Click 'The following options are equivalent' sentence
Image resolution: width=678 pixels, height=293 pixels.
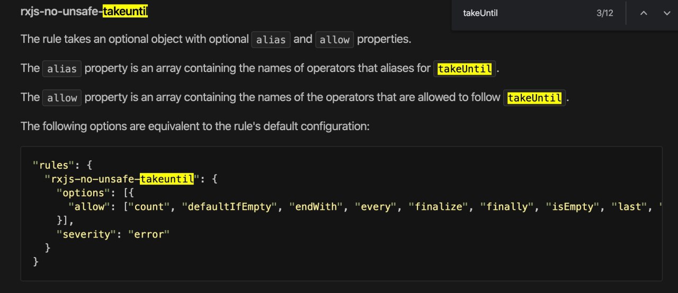pos(195,126)
